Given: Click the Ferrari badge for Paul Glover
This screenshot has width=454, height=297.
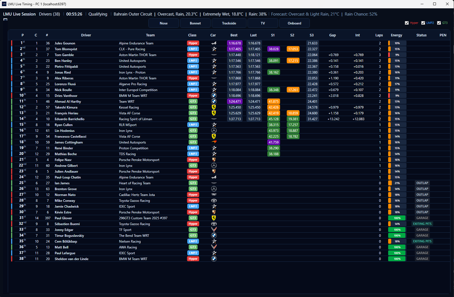Looking at the screenshot, I should [x=214, y=218].
